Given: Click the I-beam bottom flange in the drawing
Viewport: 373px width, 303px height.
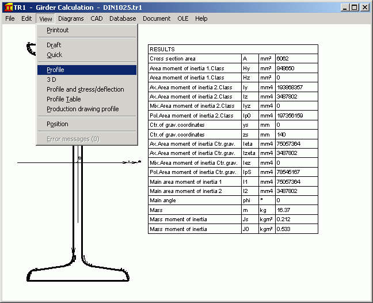Looking at the screenshot, I should [78, 274].
